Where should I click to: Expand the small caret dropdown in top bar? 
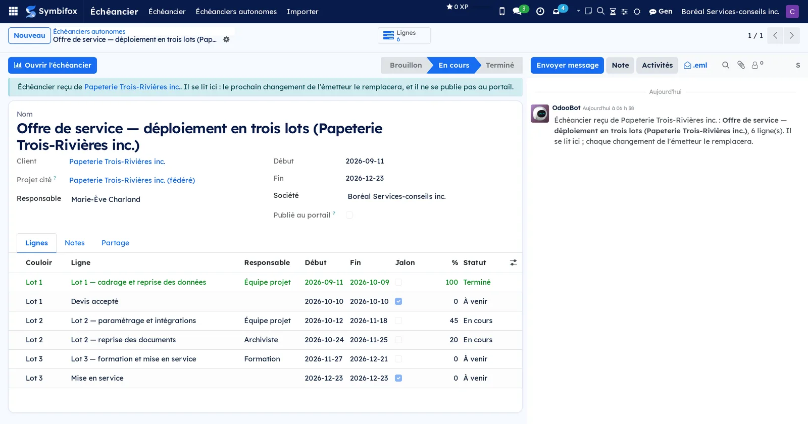click(x=578, y=11)
